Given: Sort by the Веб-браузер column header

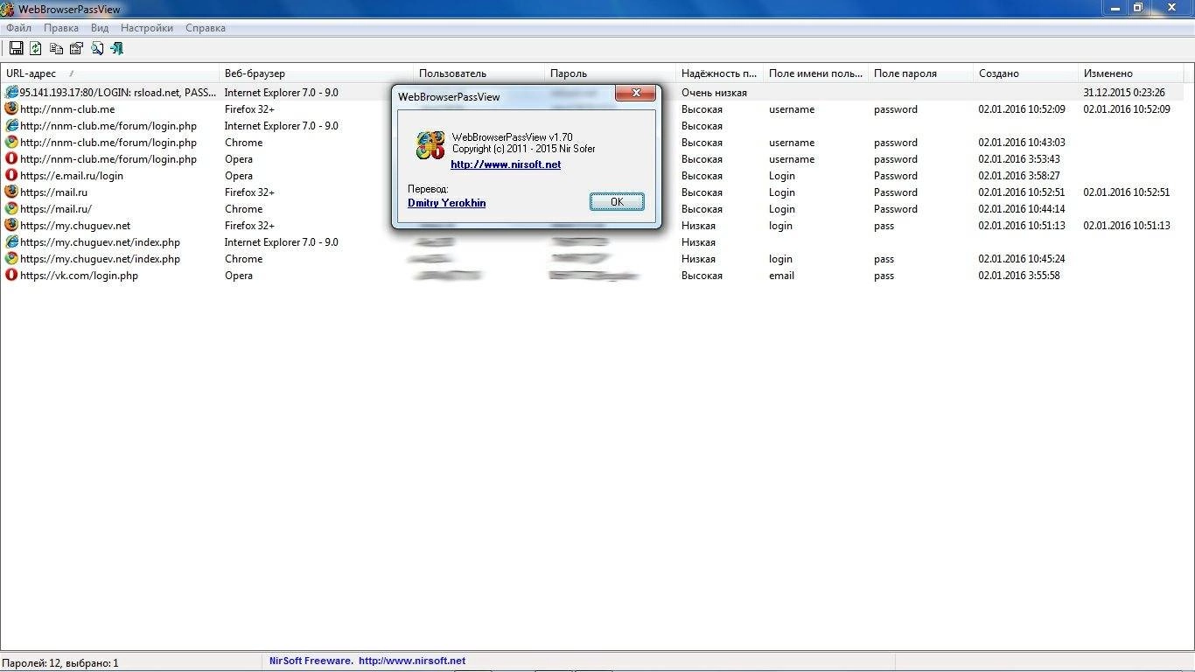Looking at the screenshot, I should point(316,73).
